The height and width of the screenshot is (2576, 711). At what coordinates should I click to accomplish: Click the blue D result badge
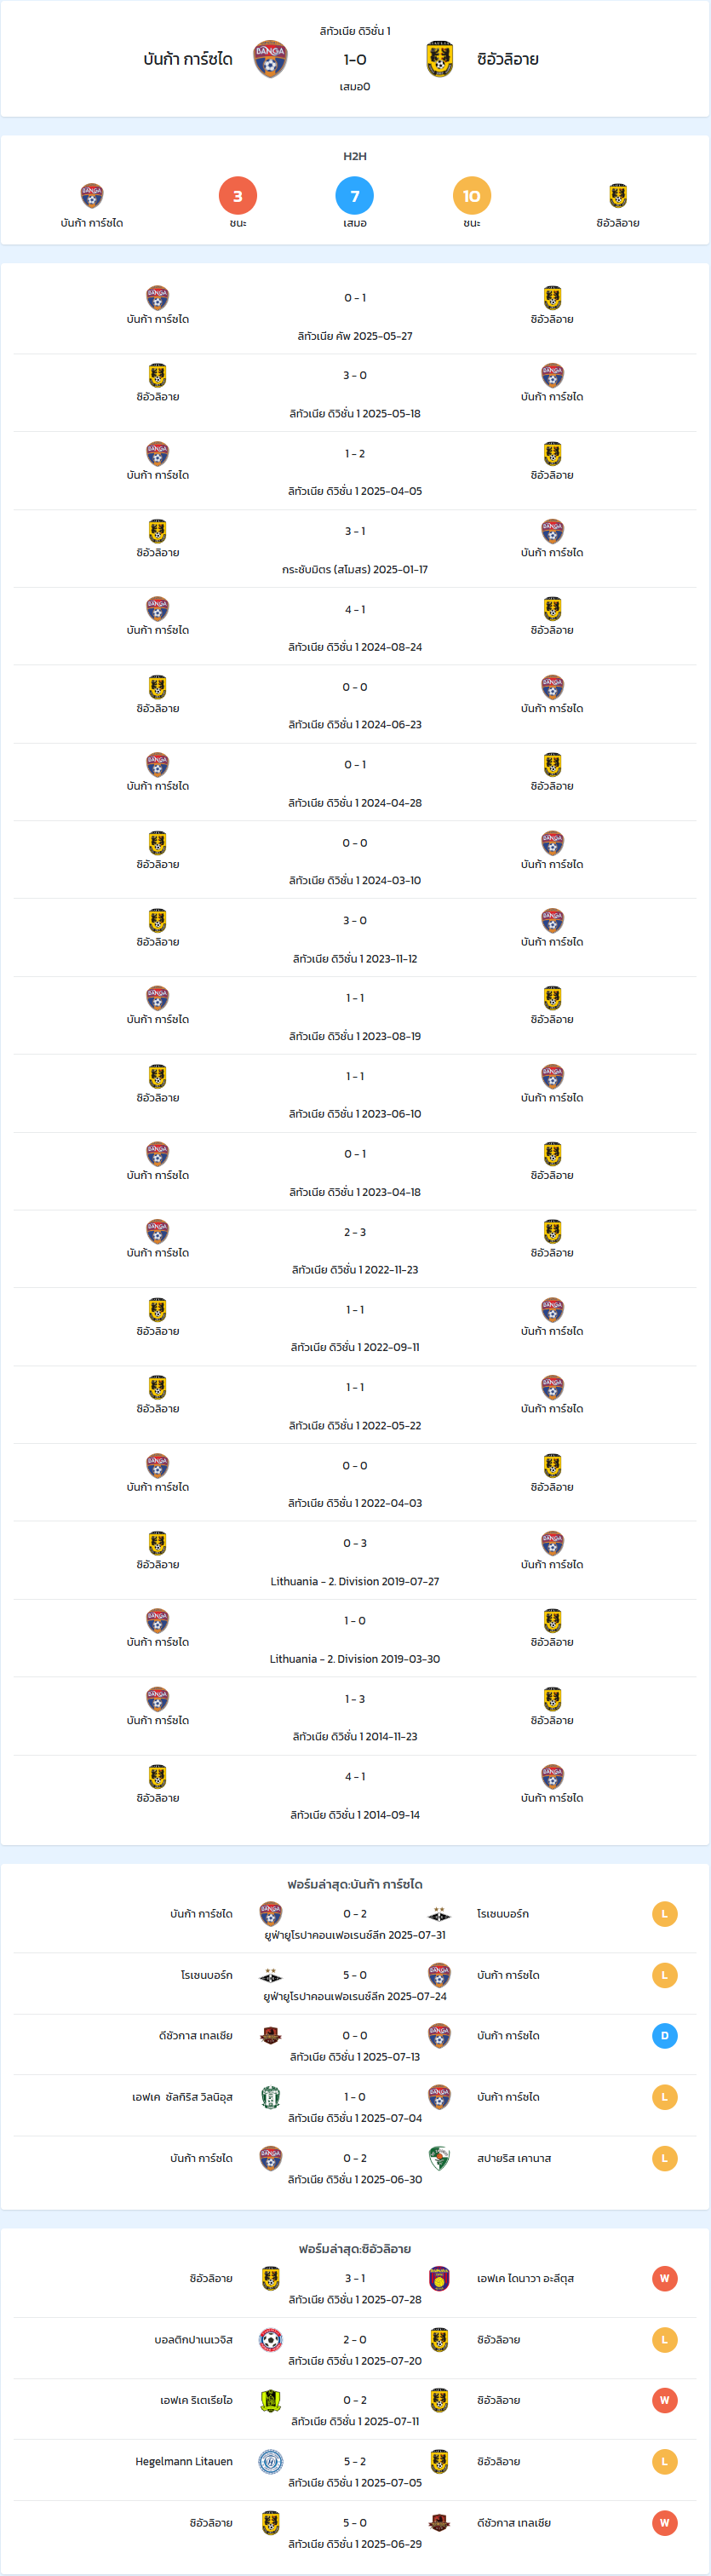pyautogui.click(x=664, y=2036)
